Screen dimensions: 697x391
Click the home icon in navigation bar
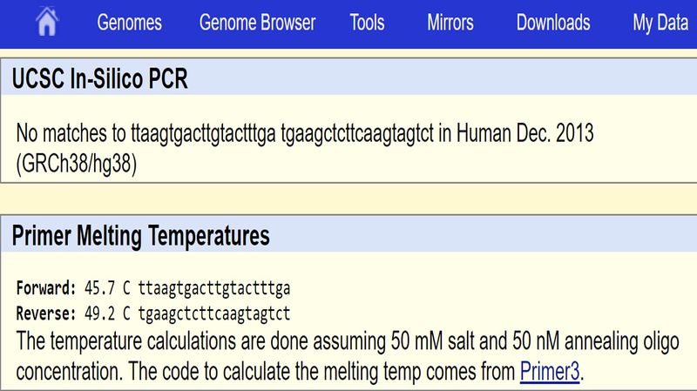coord(47,24)
